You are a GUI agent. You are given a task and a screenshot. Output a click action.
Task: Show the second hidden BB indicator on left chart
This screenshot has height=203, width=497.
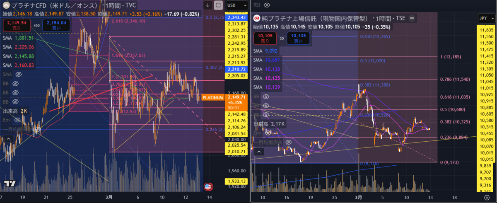click(x=15, y=93)
